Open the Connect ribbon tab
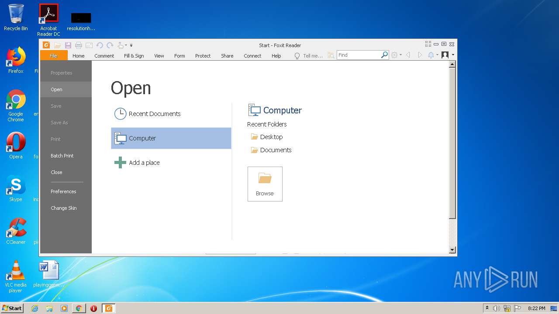Screen dimensions: 559x314 [x=252, y=56]
